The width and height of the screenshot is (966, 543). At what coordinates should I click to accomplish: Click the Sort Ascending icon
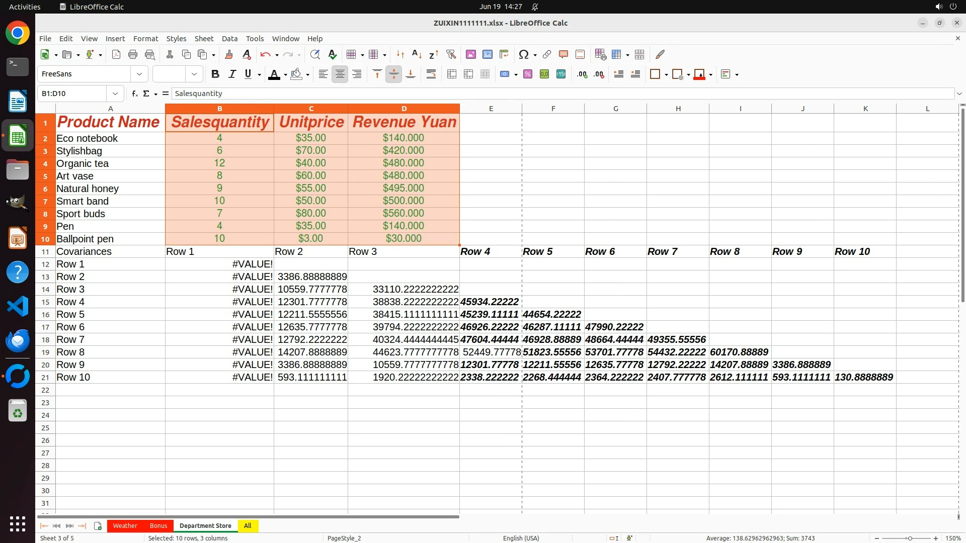[417, 54]
